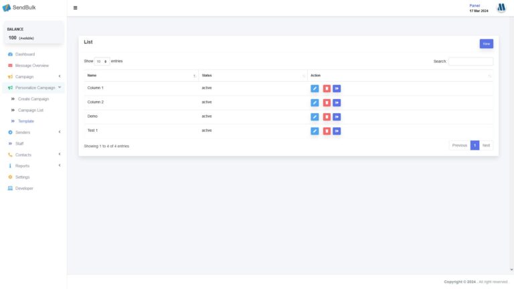
Task: Sort the table by Status column
Action: point(252,76)
